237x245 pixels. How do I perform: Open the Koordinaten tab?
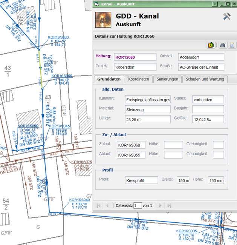139,79
